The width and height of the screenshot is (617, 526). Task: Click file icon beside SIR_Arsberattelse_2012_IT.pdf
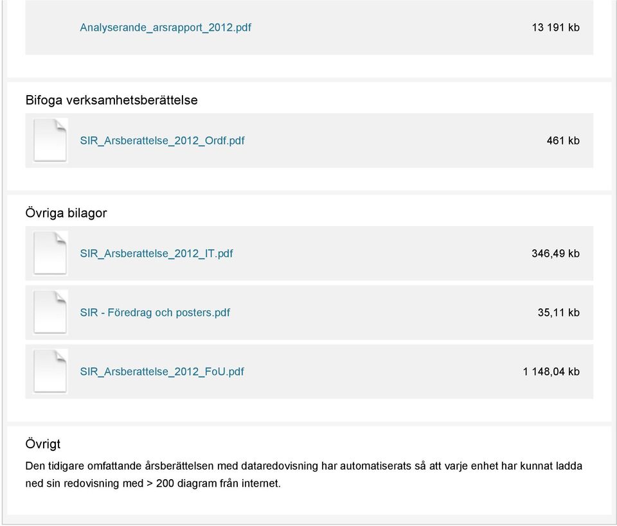point(50,253)
